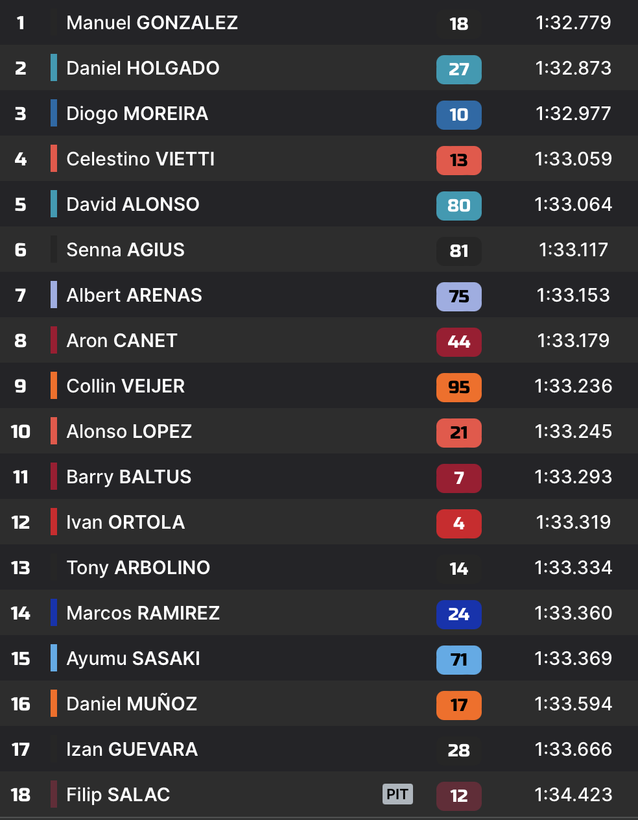Viewport: 638px width, 820px height.
Task: Select Barry Baltus' lap time 1:33.293
Action: coord(573,477)
